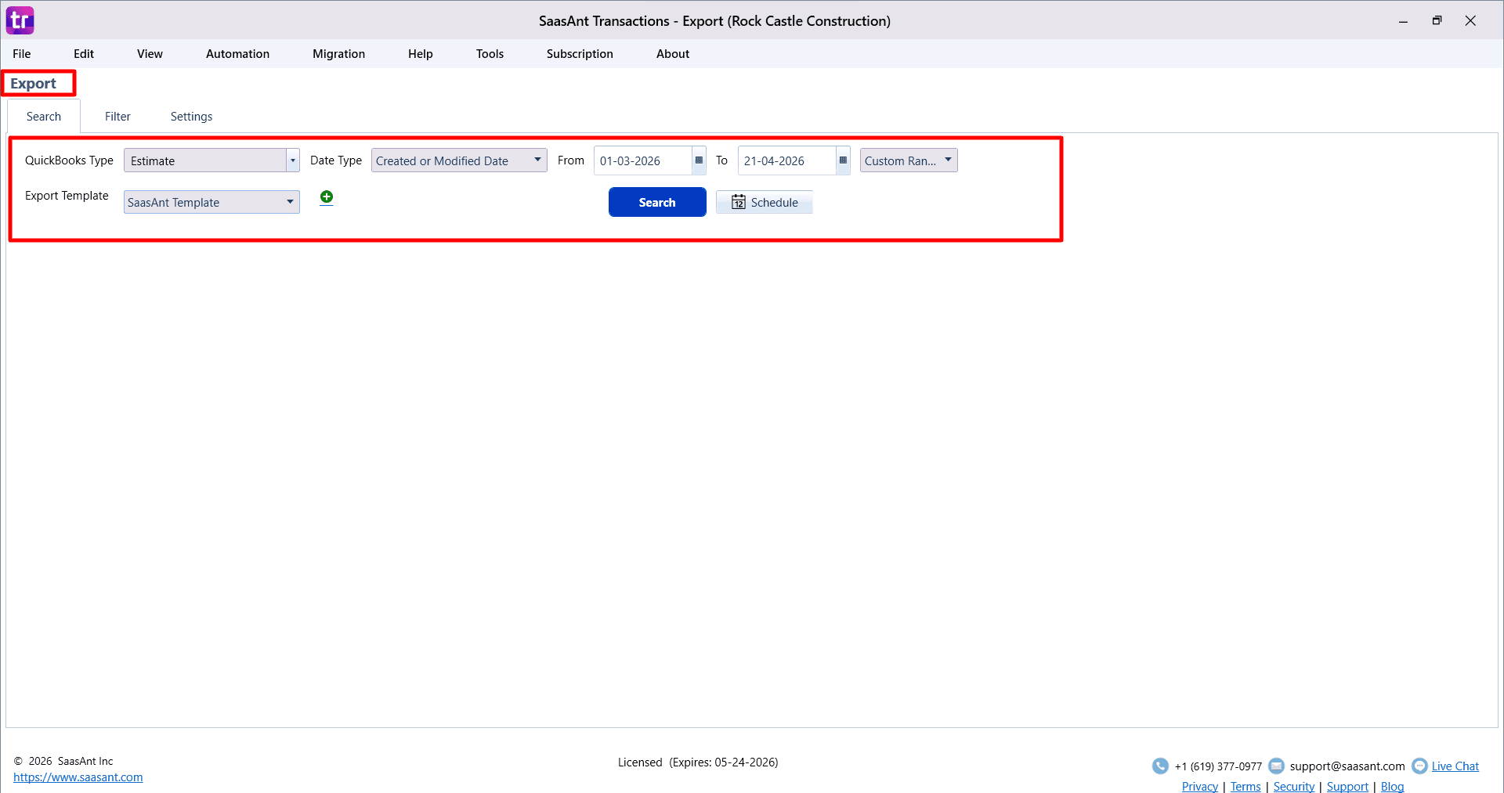
Task: Open the Custom Range dropdown
Action: (x=909, y=160)
